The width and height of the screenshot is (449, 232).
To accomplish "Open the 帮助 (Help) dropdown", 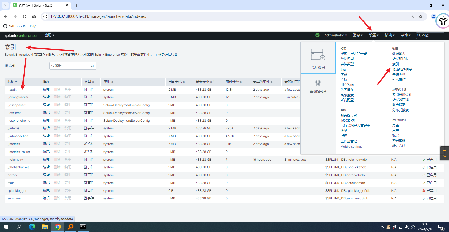I will click(x=406, y=35).
